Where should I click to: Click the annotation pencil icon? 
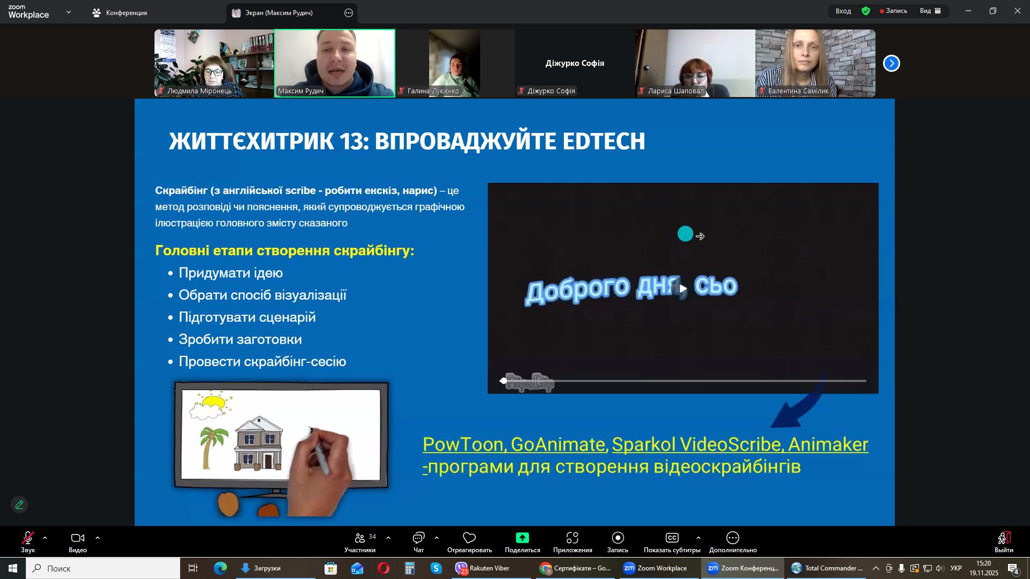[x=19, y=505]
